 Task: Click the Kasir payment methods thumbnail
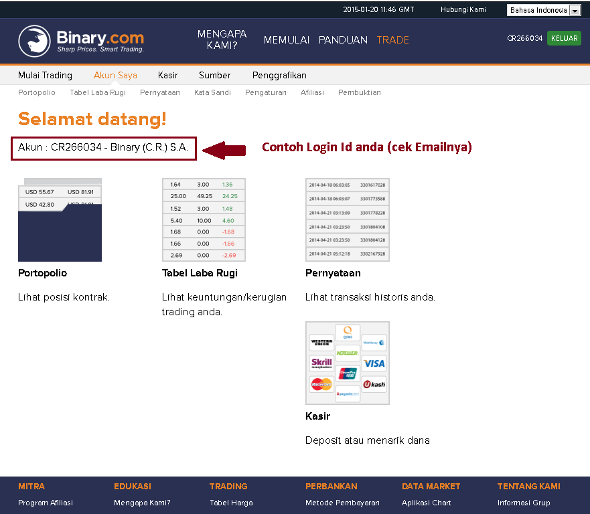[x=348, y=363]
